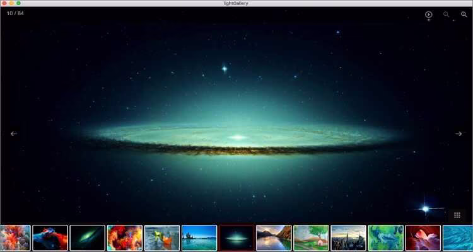Screen dimensions: 473x252
Task: Go to the previous image arrow
Action: tap(14, 134)
